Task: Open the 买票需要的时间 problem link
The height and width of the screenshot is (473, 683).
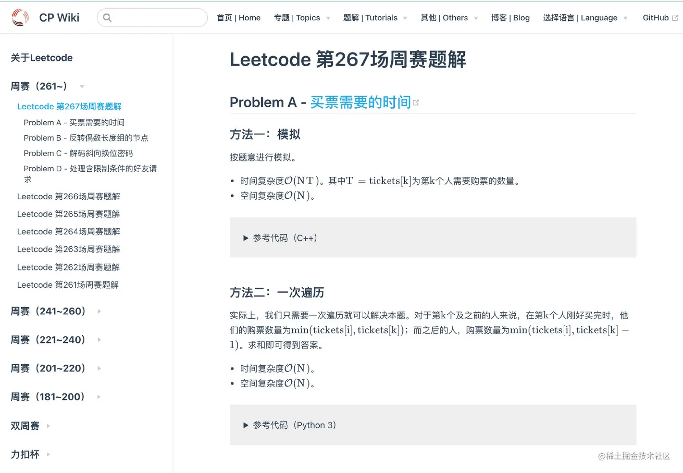Action: pos(360,102)
